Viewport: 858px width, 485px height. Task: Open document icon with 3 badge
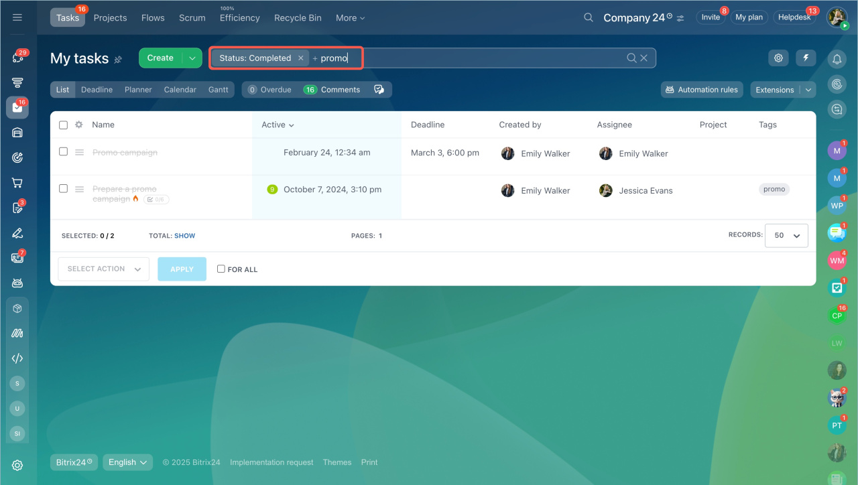coord(17,208)
